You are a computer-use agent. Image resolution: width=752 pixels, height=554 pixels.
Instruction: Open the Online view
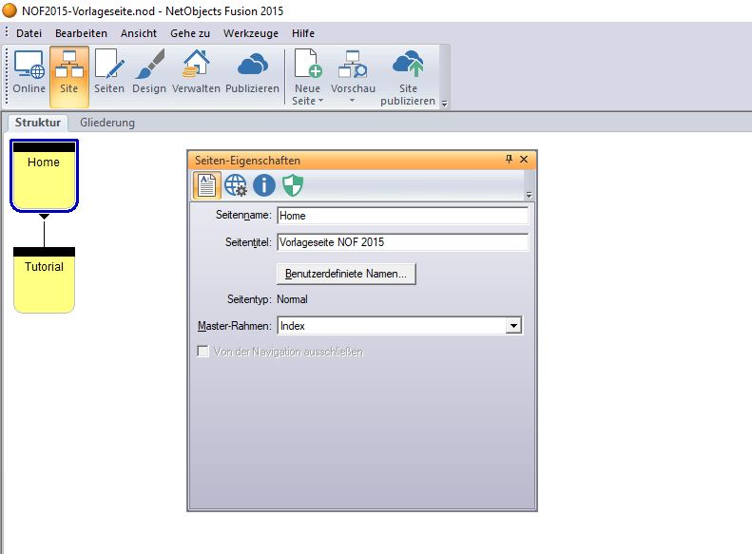coord(29,72)
